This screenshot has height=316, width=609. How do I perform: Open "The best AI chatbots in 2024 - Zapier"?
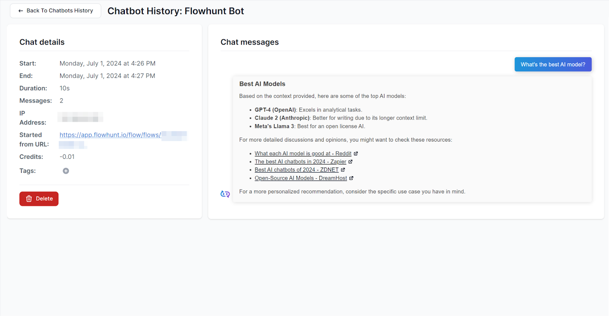click(x=300, y=161)
